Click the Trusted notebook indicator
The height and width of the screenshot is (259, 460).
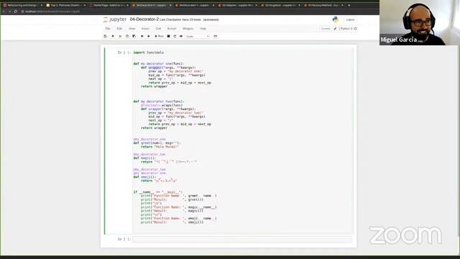coord(326,29)
